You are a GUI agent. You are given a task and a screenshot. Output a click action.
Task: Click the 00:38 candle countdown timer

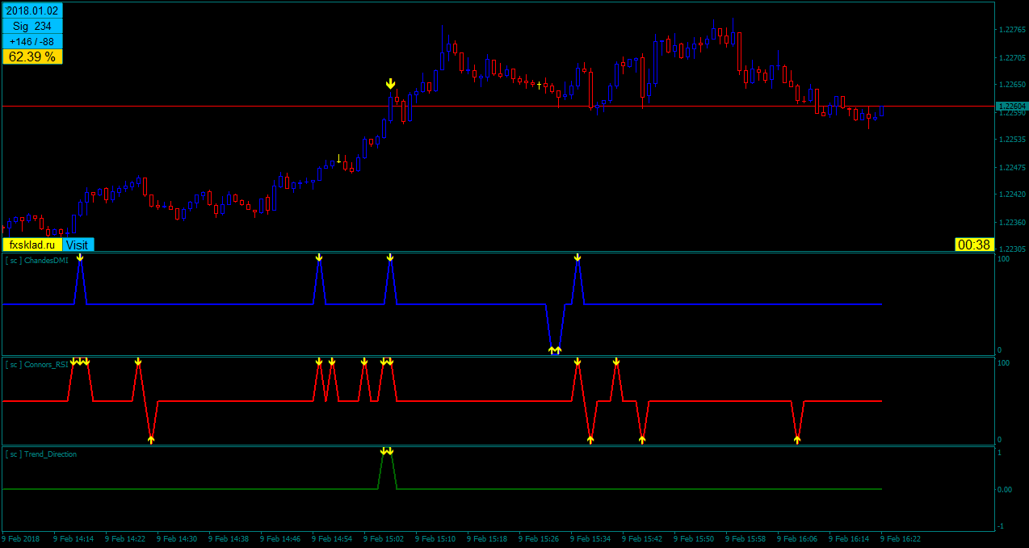tap(974, 245)
